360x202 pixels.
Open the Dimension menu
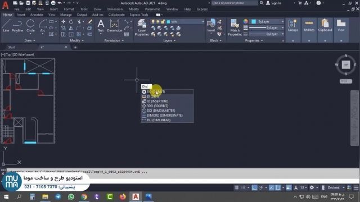click(x=115, y=9)
